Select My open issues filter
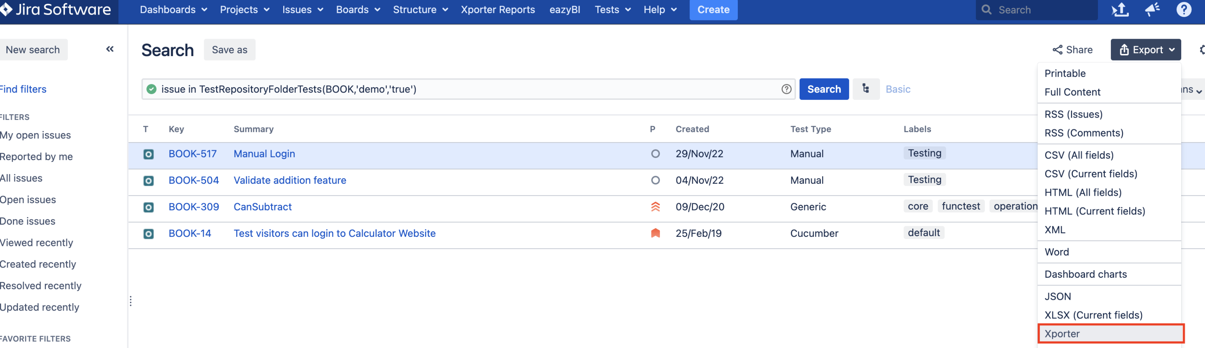1205x348 pixels. tap(35, 135)
